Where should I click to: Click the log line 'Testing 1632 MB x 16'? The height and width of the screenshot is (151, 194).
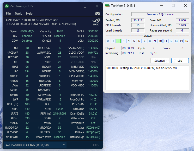pyautogui.click(x=142, y=68)
